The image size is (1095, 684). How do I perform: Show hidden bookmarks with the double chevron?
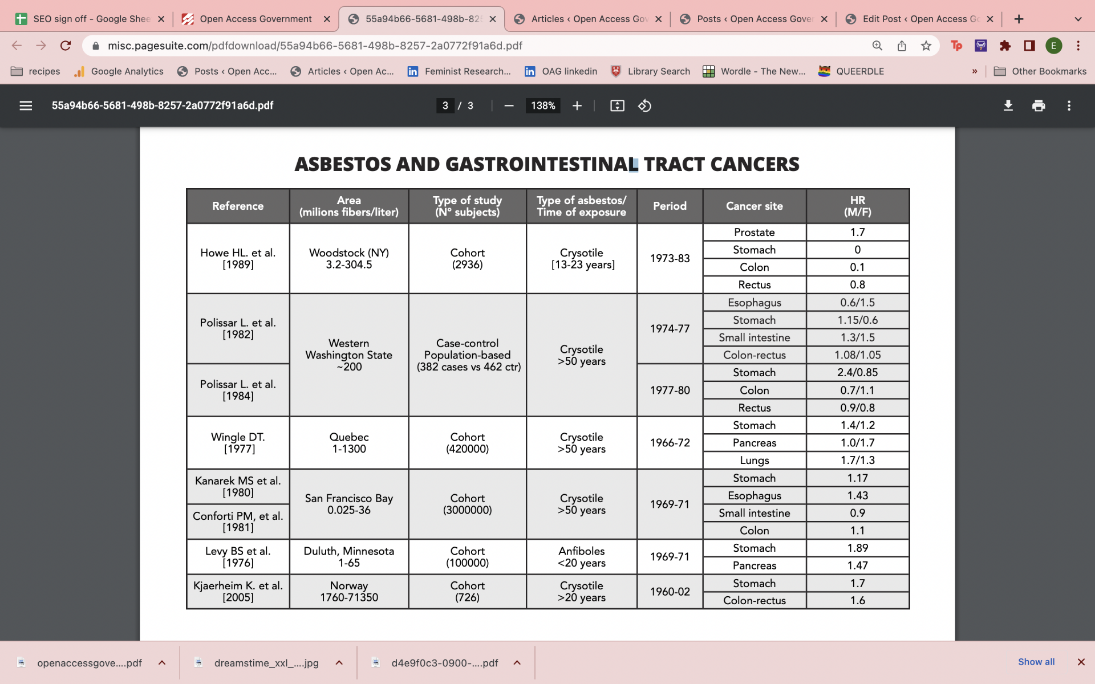click(x=974, y=71)
